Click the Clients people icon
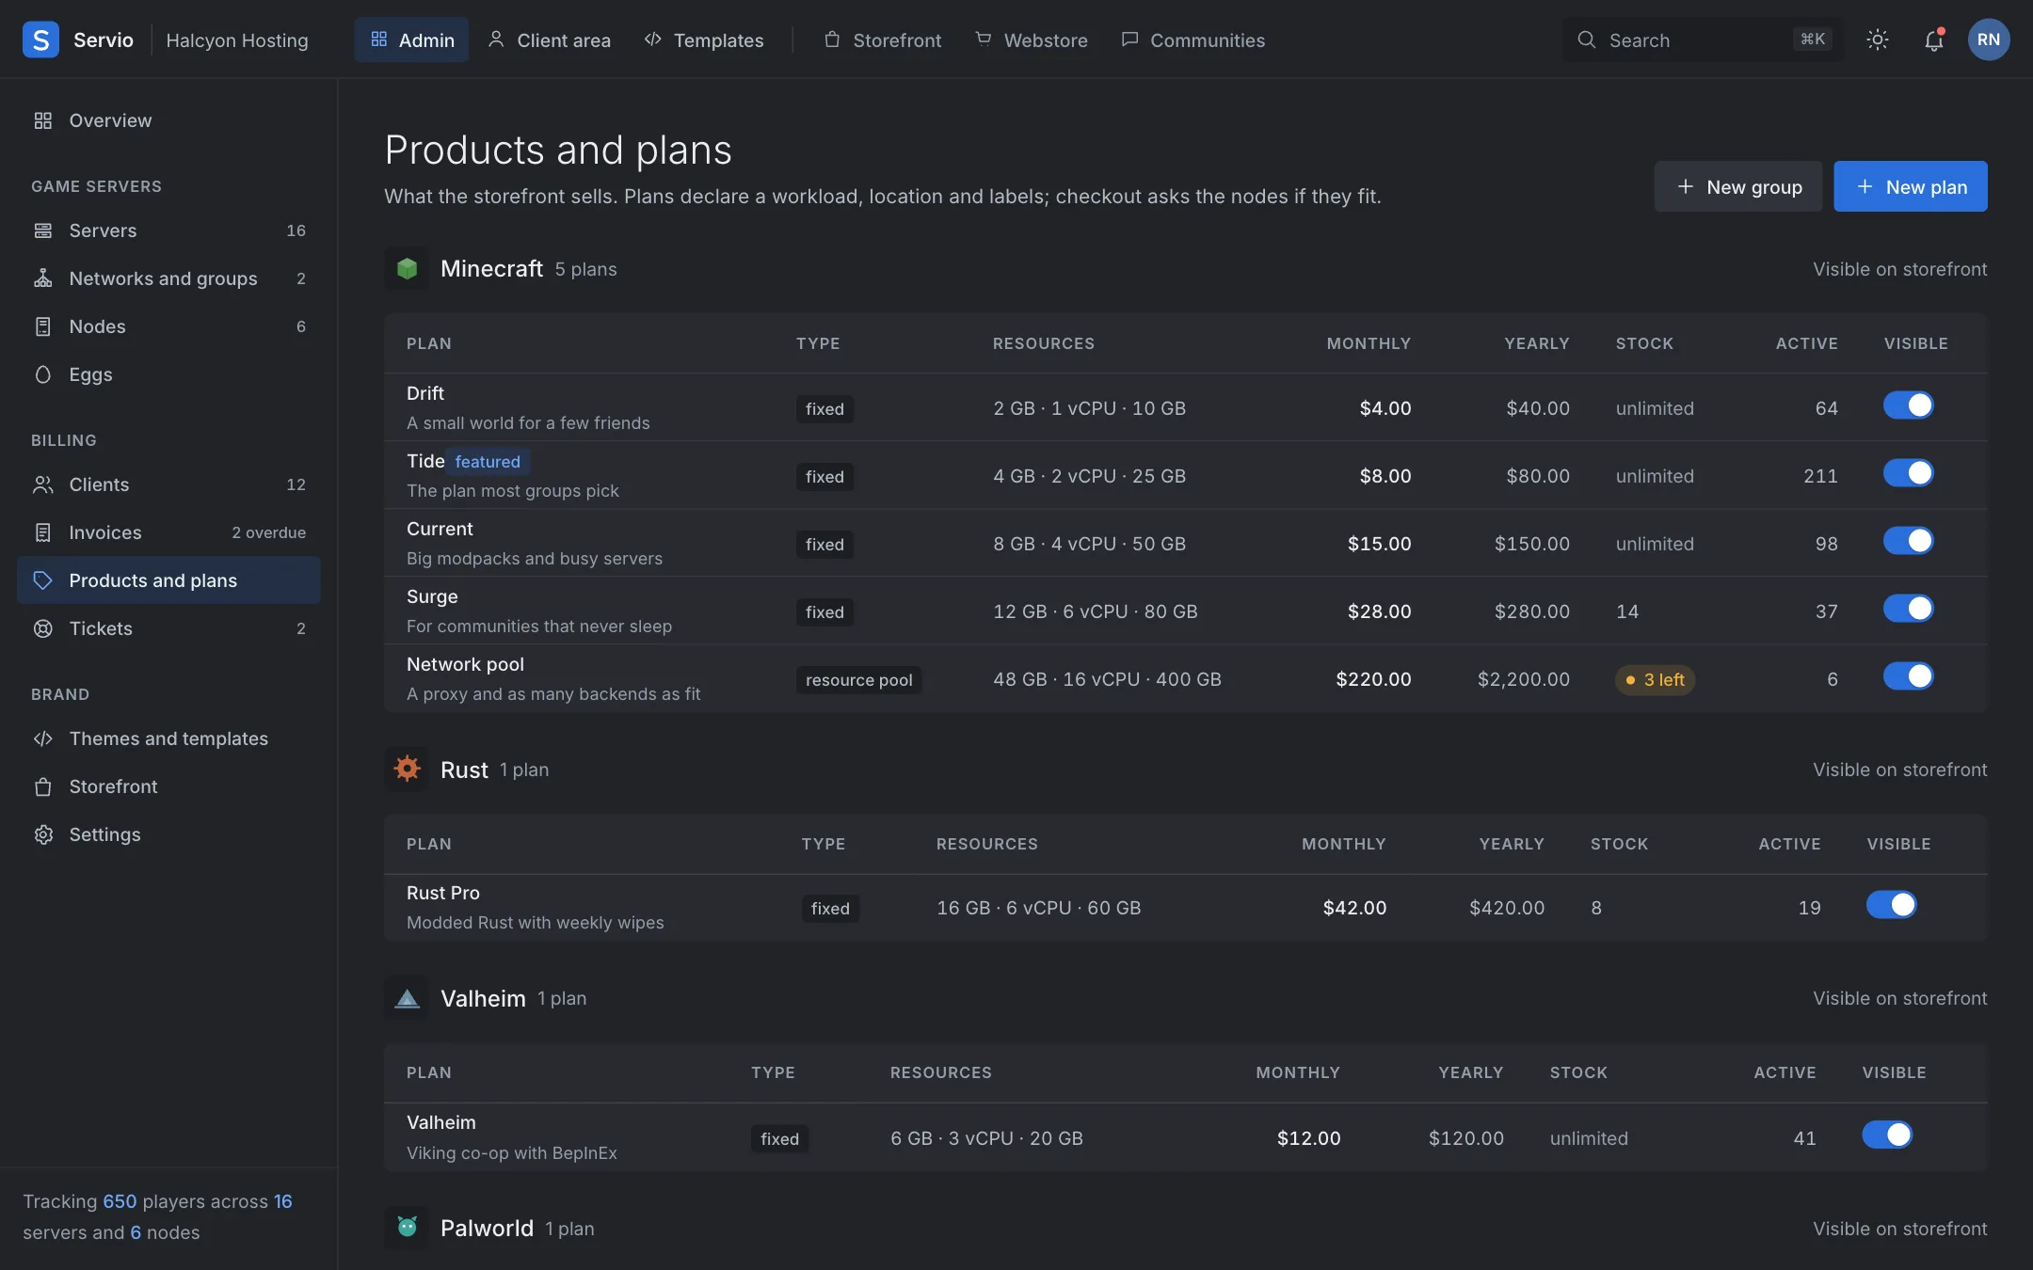 [x=42, y=484]
